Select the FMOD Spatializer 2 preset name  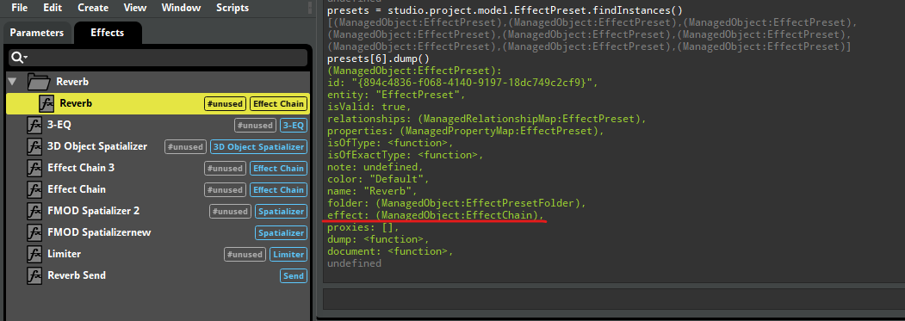(94, 211)
